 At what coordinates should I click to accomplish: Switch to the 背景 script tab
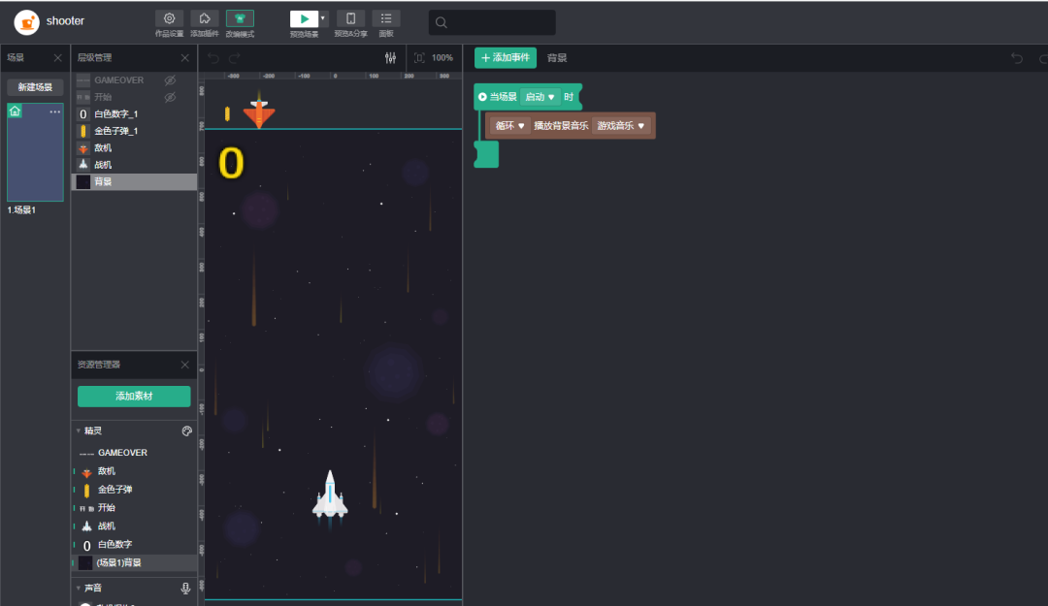557,58
